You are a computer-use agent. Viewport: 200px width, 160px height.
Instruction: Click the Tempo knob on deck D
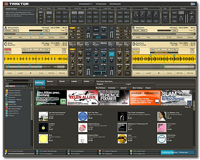pyautogui.click(x=192, y=51)
